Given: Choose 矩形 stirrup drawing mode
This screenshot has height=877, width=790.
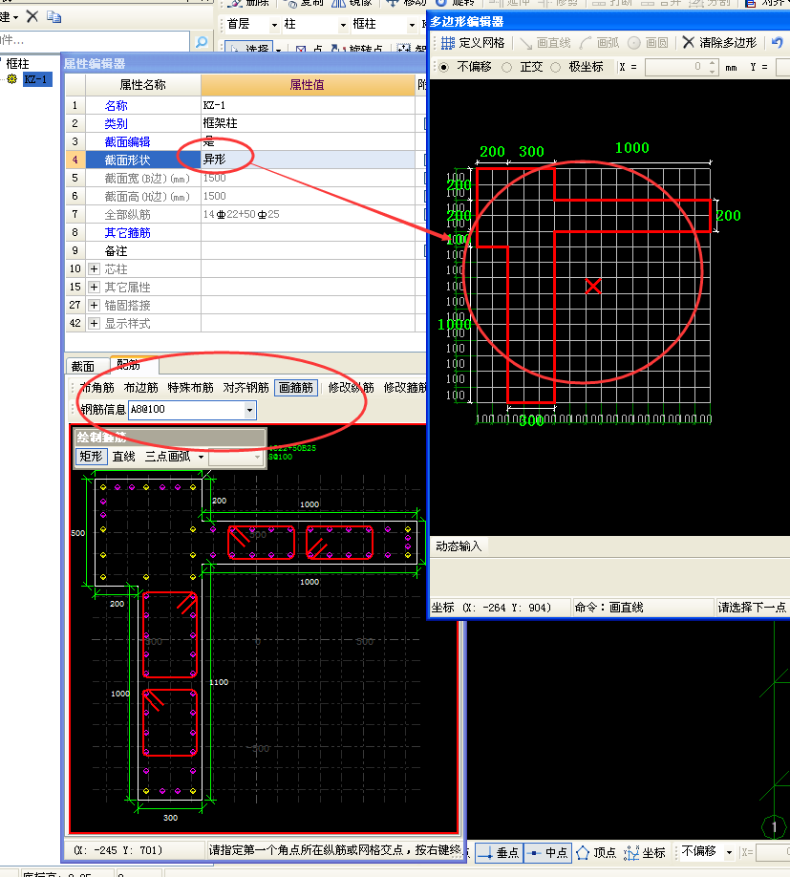Looking at the screenshot, I should 91,457.
